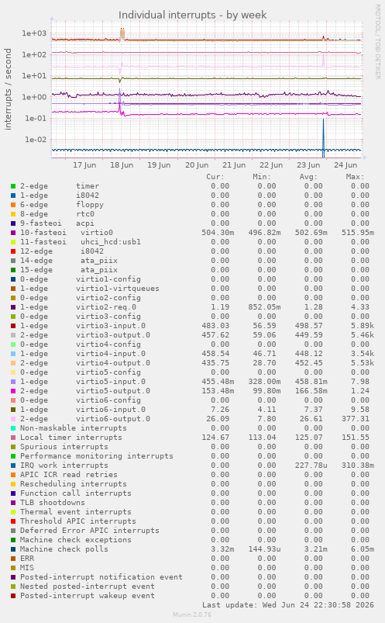Click the purple 10-fasteoi virtio0 legend swatch
Screen dimensions: 385x623
pos(13,233)
